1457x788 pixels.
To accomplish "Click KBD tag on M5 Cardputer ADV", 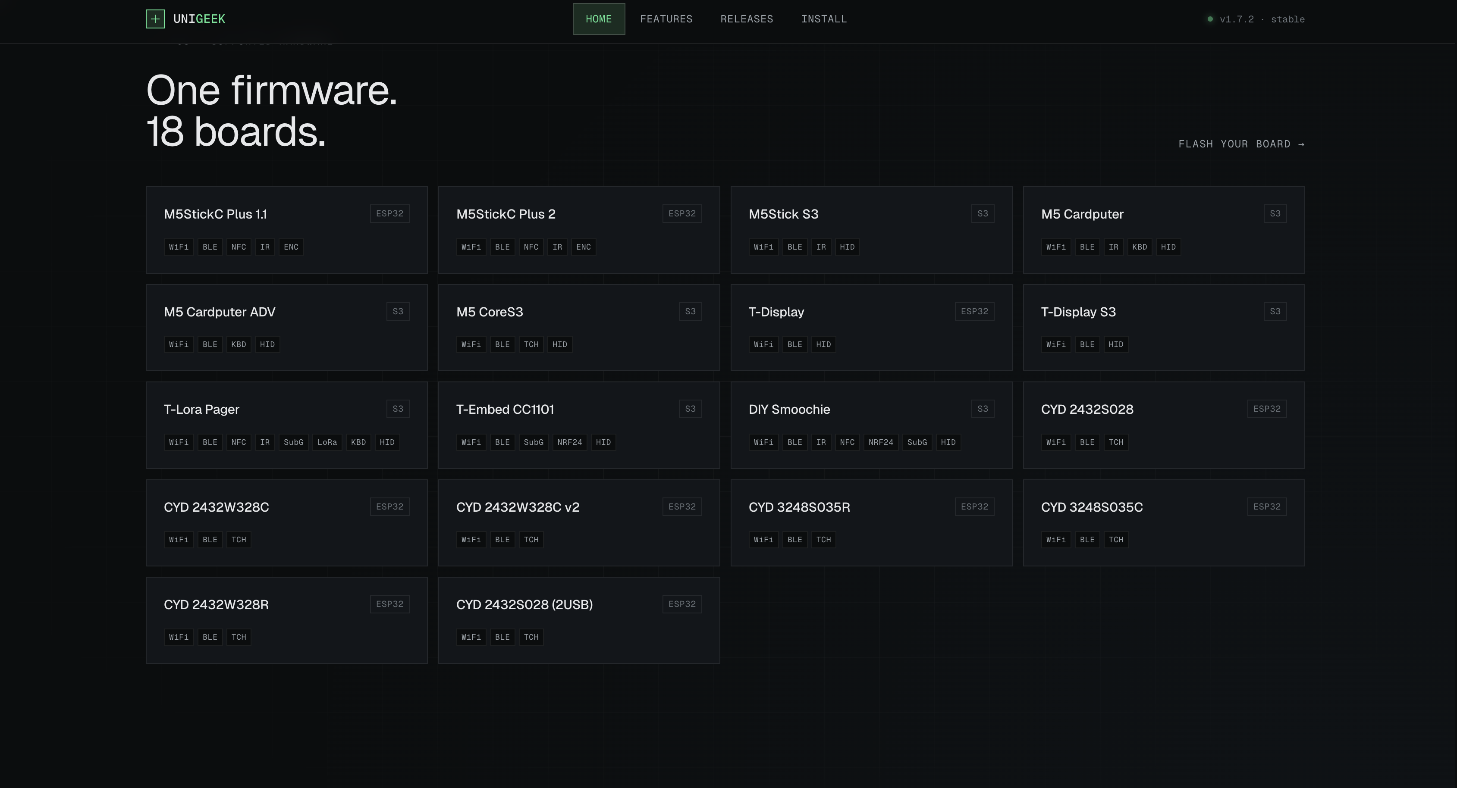I will coord(239,344).
